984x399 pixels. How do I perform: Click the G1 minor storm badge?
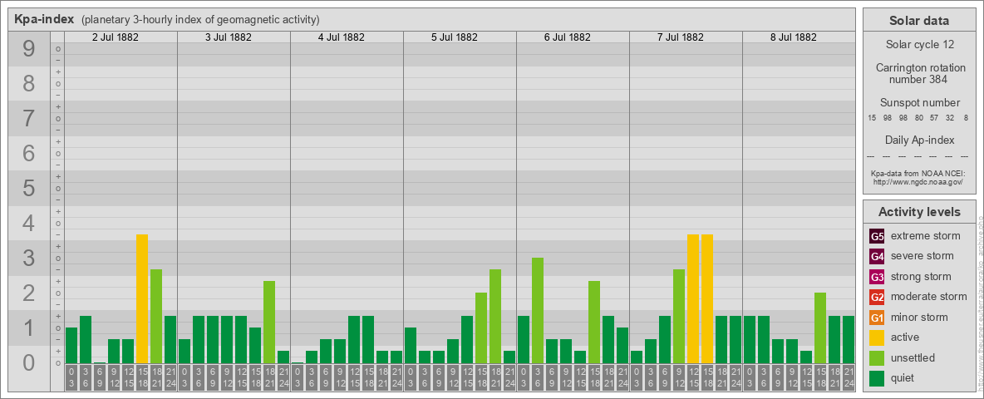(x=877, y=318)
